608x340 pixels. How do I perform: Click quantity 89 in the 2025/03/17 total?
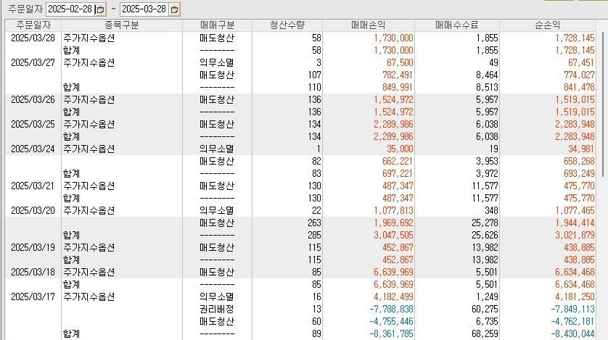tap(316, 333)
